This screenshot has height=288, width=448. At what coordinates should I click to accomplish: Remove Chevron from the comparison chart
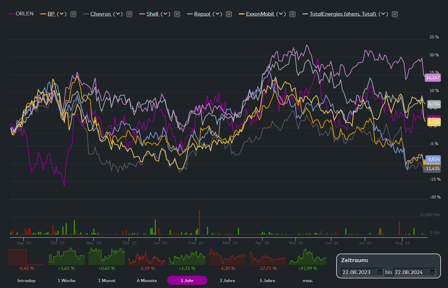[x=129, y=14]
